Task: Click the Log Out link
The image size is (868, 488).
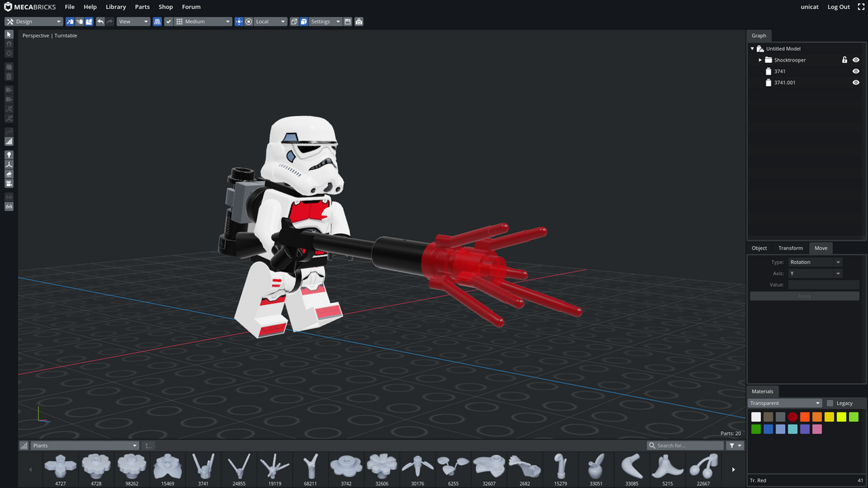Action: 839,7
